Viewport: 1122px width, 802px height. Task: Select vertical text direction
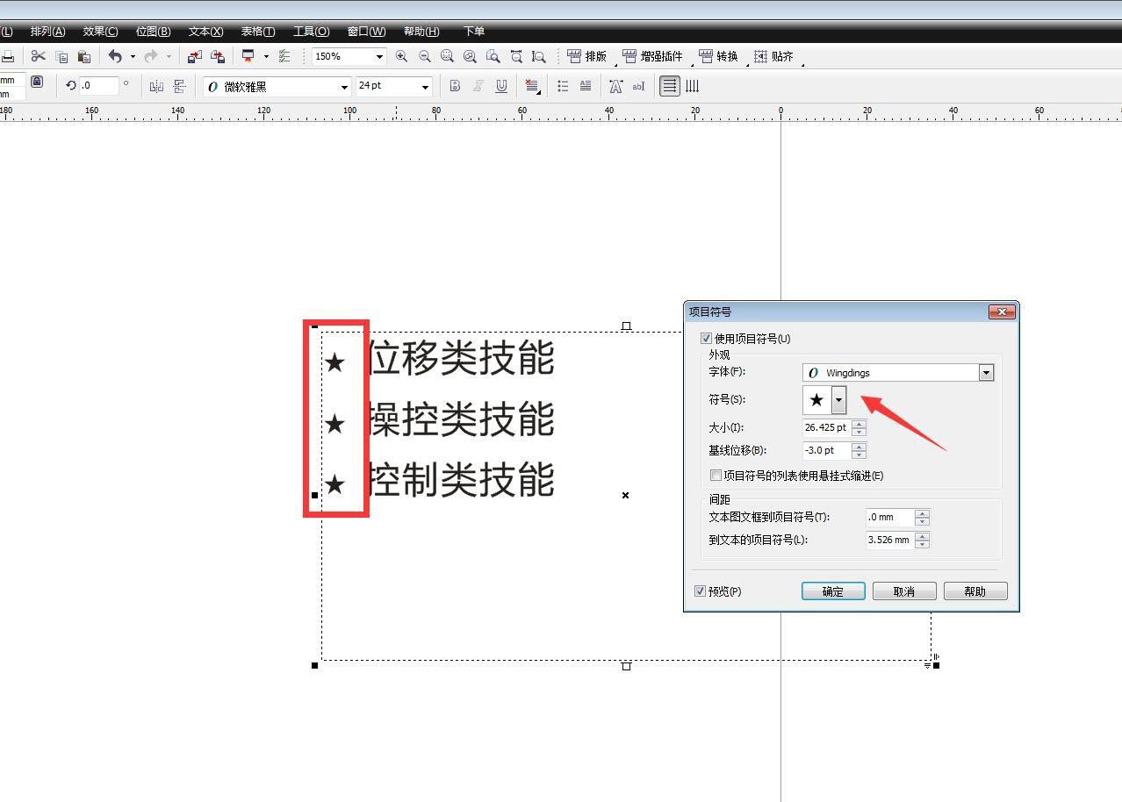(693, 86)
